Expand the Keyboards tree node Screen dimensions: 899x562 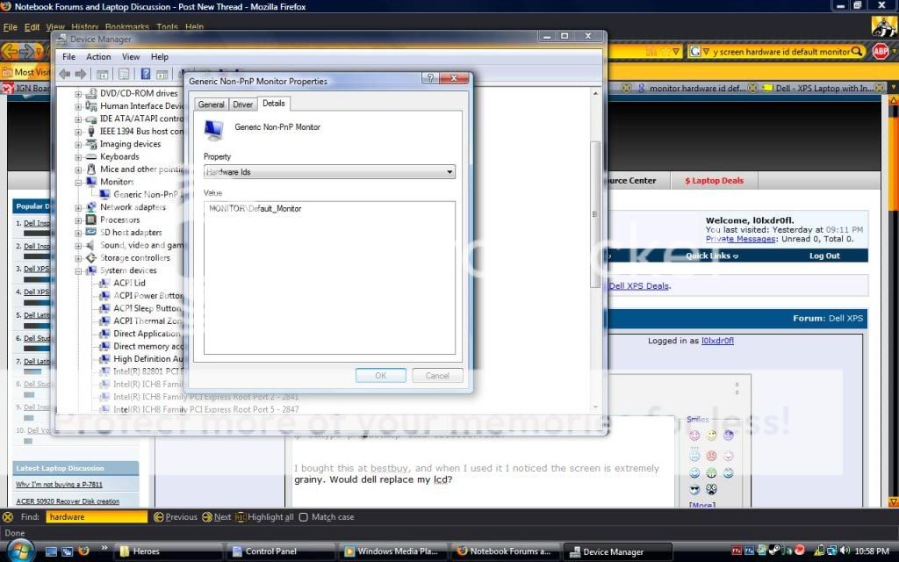pos(79,157)
